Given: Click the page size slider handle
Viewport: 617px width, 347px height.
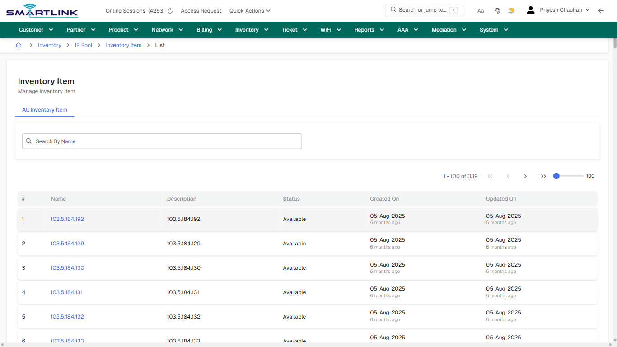Looking at the screenshot, I should point(556,176).
